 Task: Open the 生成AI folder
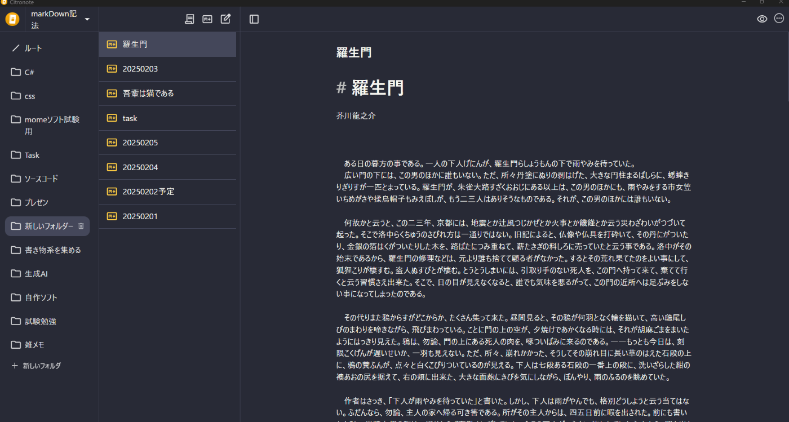click(47, 273)
